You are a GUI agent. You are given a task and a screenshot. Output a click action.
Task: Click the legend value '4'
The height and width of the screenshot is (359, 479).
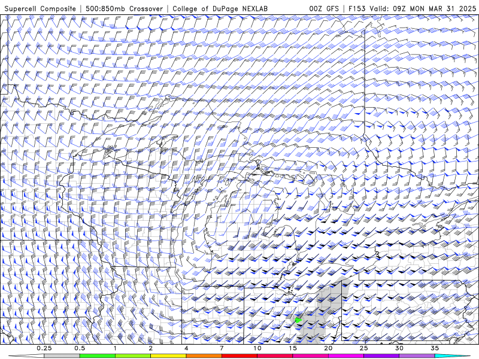186,348
